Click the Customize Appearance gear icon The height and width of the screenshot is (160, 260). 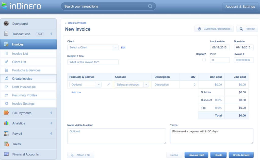(199, 29)
